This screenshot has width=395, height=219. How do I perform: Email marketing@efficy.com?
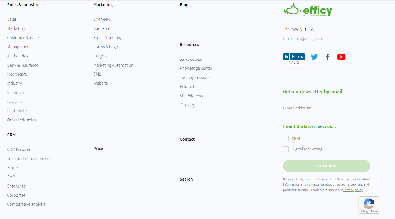coord(303,38)
